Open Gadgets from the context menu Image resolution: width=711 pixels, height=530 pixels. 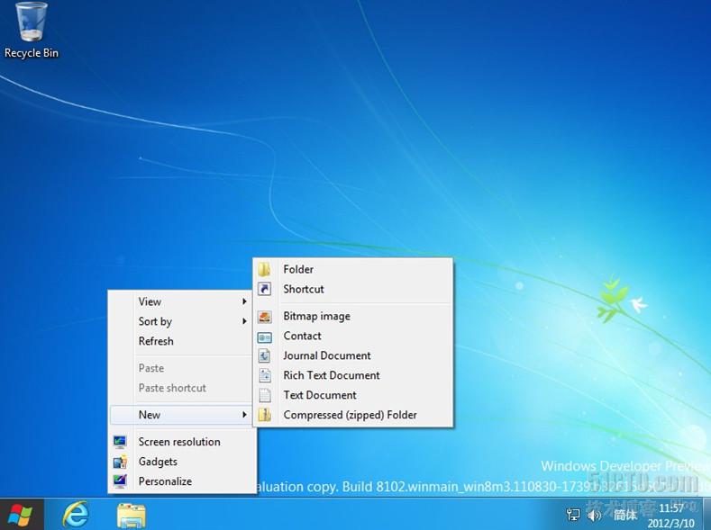tap(181, 462)
